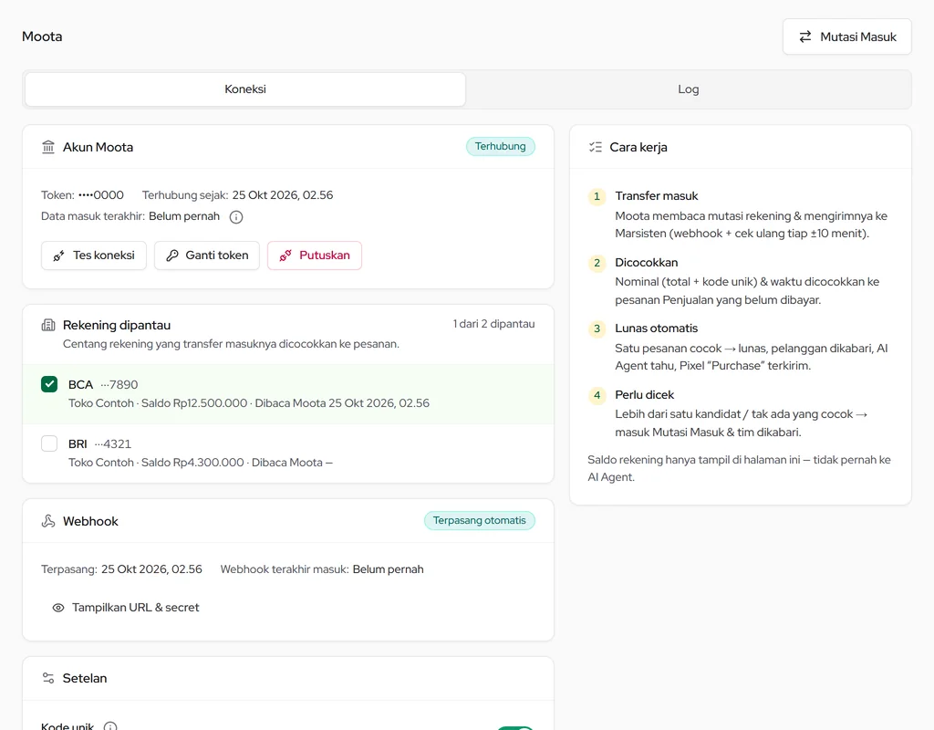Image resolution: width=934 pixels, height=730 pixels.
Task: Click the 'Saldo rekening hanya tampil' note
Action: pos(739,468)
